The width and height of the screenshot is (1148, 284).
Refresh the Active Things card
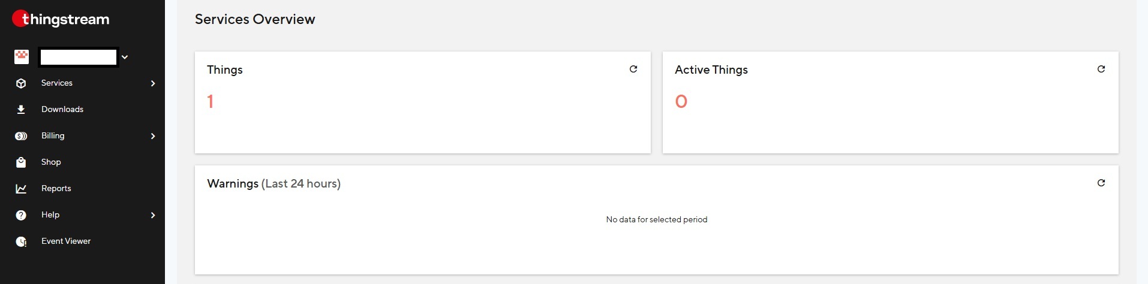pos(1101,70)
